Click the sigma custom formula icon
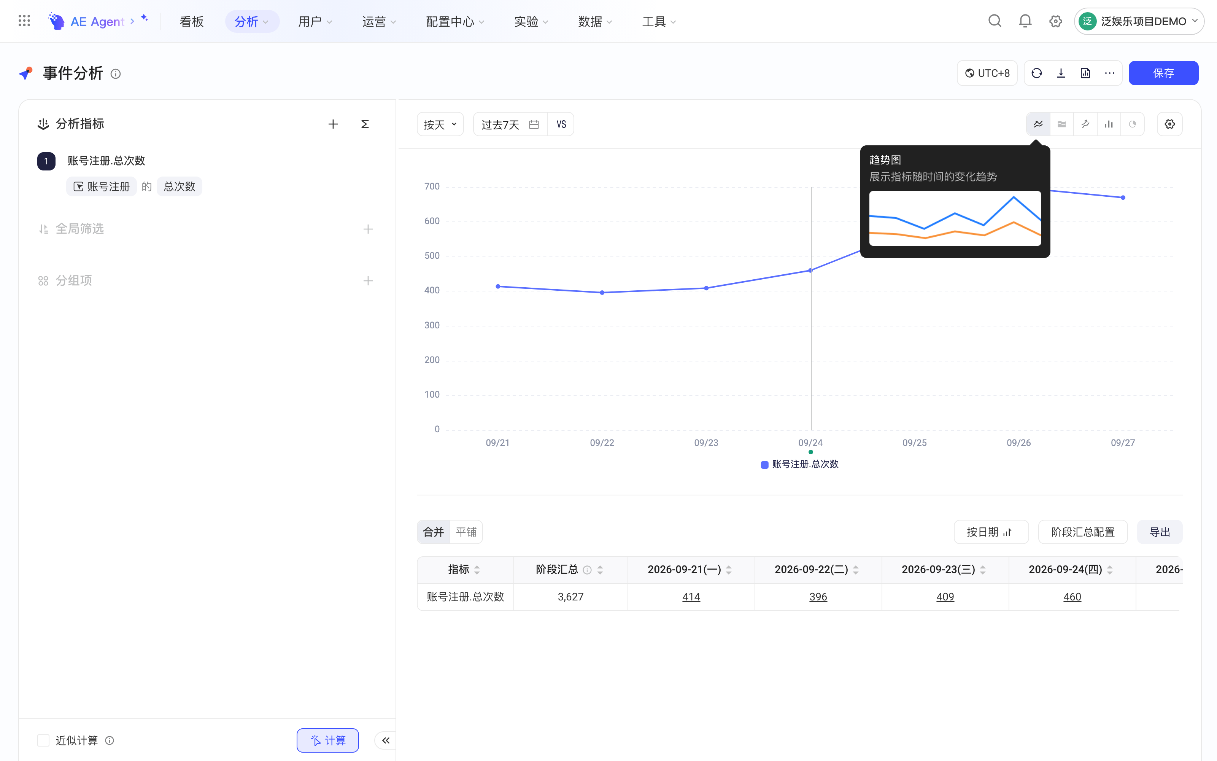 [x=365, y=124]
